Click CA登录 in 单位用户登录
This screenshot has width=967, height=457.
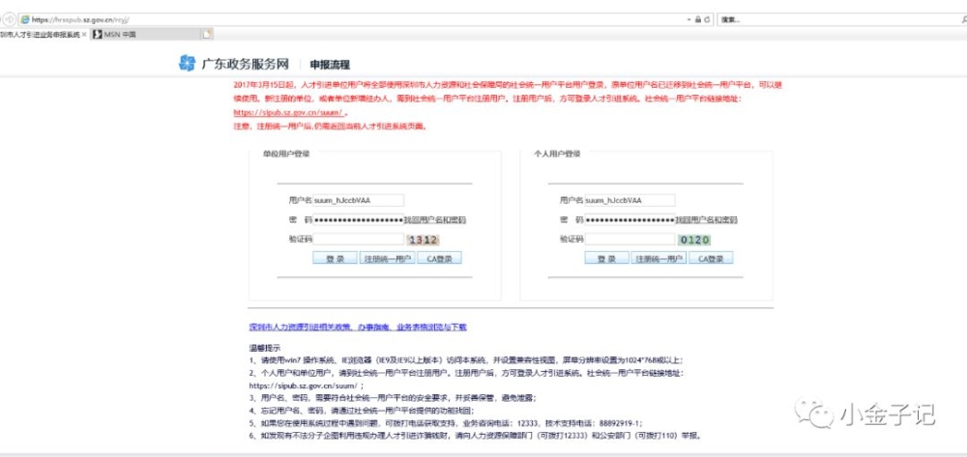pyautogui.click(x=439, y=259)
